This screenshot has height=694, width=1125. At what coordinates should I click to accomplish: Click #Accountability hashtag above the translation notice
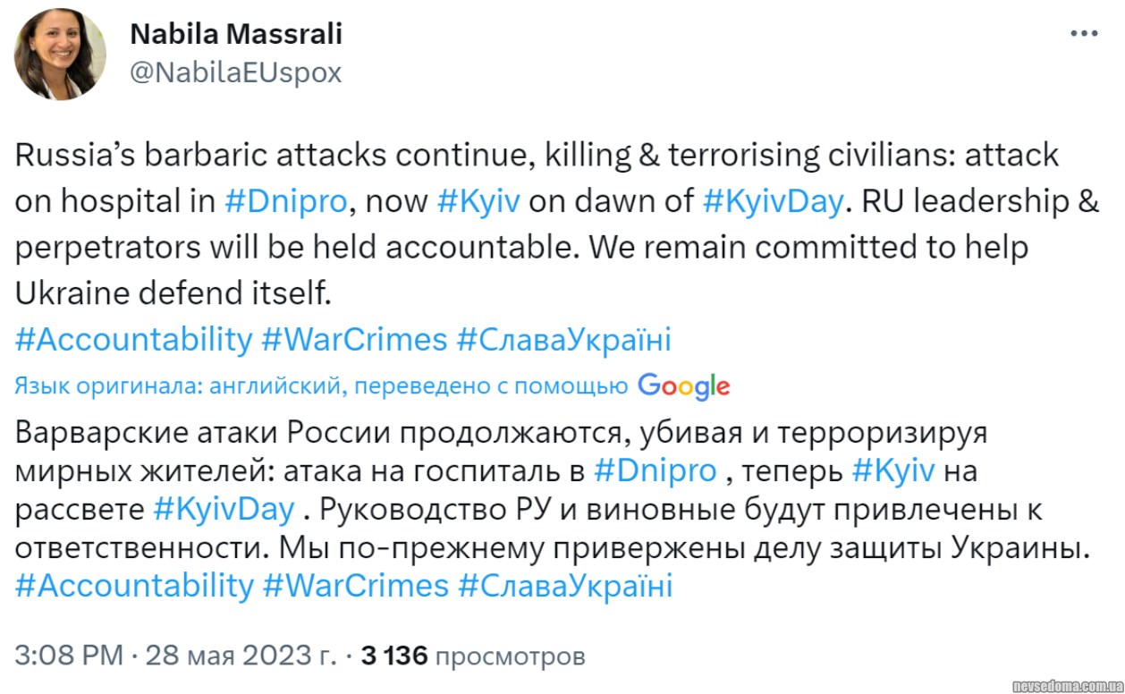[x=134, y=340]
